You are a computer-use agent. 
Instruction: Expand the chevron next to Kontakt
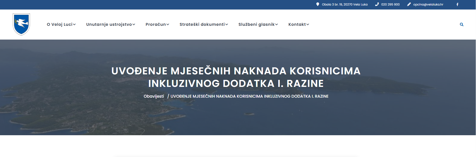(x=308, y=25)
